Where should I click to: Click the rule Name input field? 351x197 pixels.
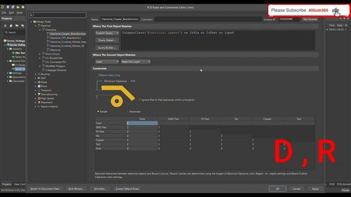[x=120, y=19]
